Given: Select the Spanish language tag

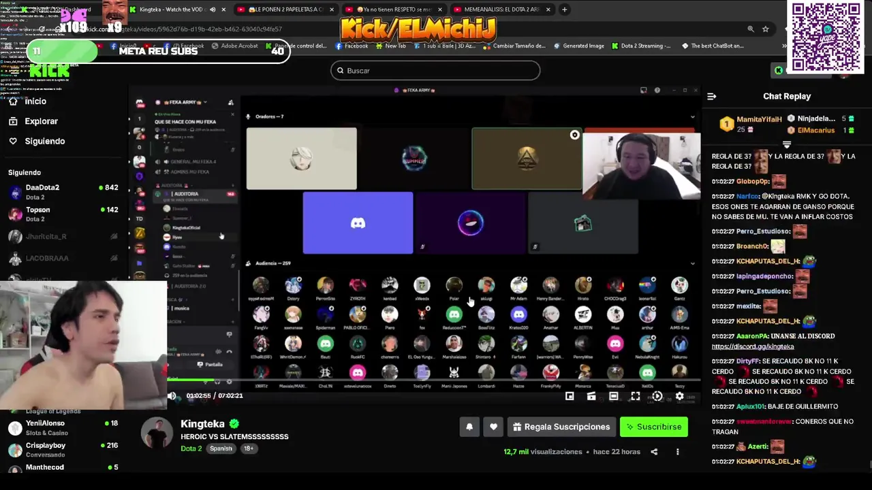Looking at the screenshot, I should (221, 448).
